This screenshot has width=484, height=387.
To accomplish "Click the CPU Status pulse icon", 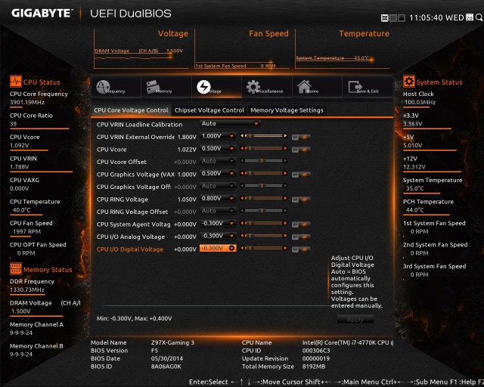I will point(15,82).
